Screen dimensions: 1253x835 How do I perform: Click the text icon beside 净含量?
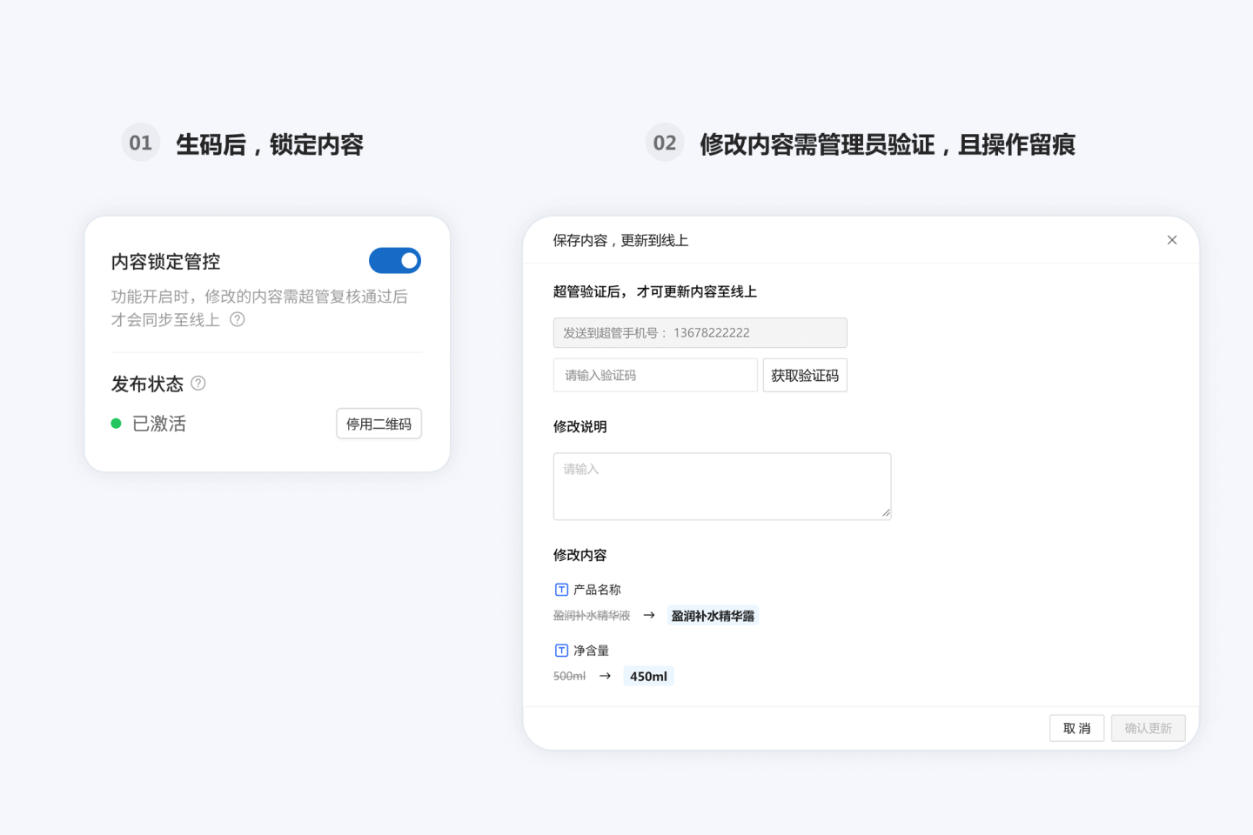(561, 651)
